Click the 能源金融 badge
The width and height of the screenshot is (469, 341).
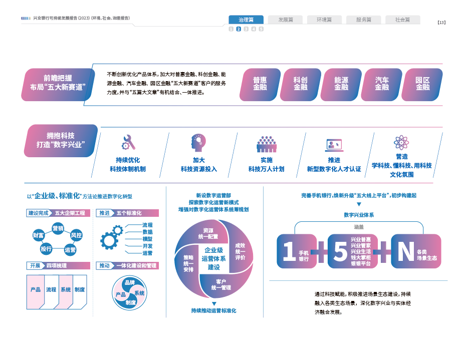point(341,84)
